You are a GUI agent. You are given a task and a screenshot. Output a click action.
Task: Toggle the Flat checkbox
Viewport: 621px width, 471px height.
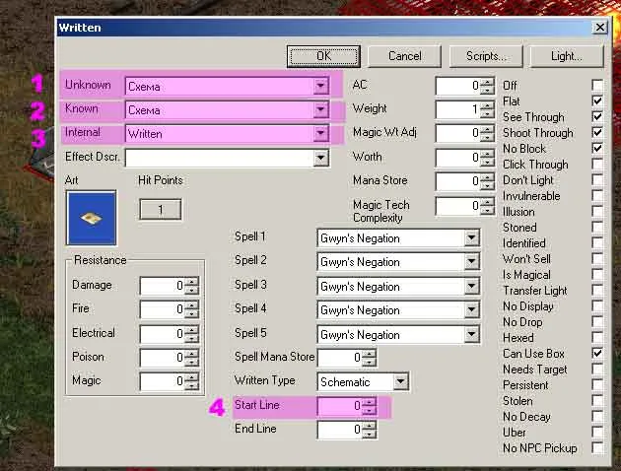(597, 101)
